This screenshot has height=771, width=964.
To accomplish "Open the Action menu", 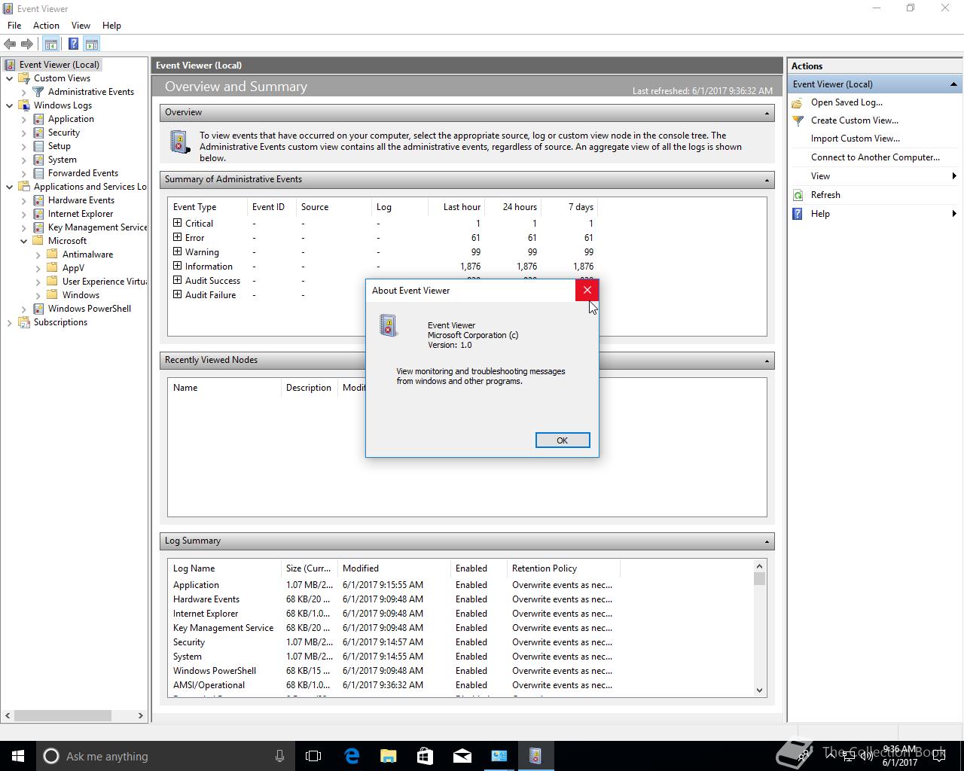I will point(46,26).
